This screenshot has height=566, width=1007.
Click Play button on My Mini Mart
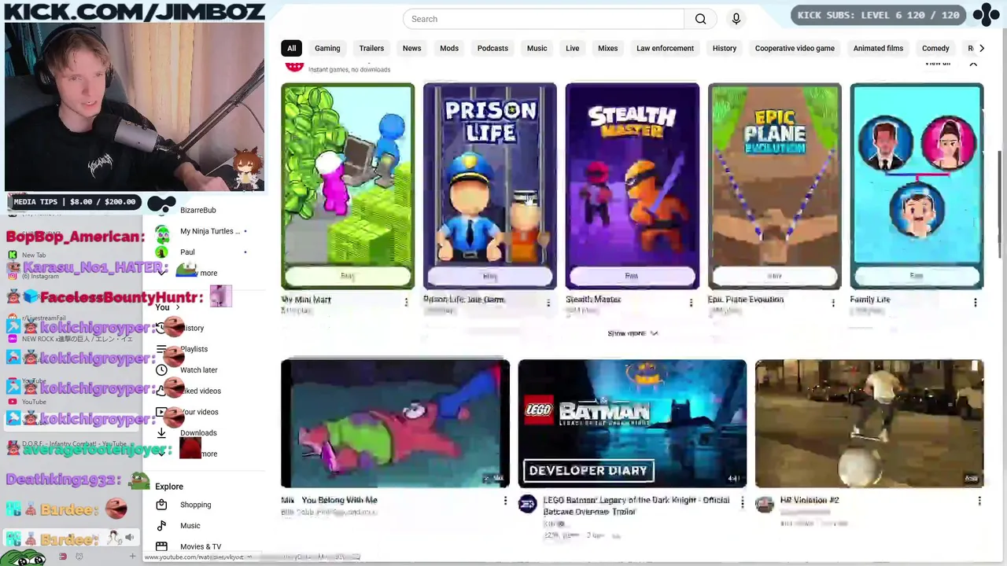[x=348, y=276]
